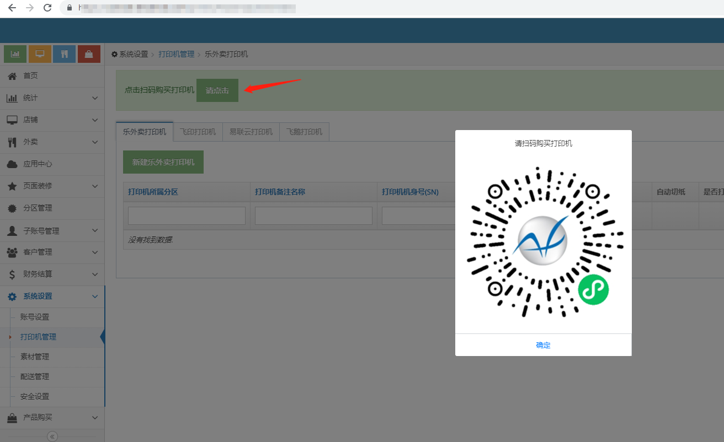The height and width of the screenshot is (442, 724).
Task: Click the cloud icon beside 应用中心
Action: pos(12,164)
